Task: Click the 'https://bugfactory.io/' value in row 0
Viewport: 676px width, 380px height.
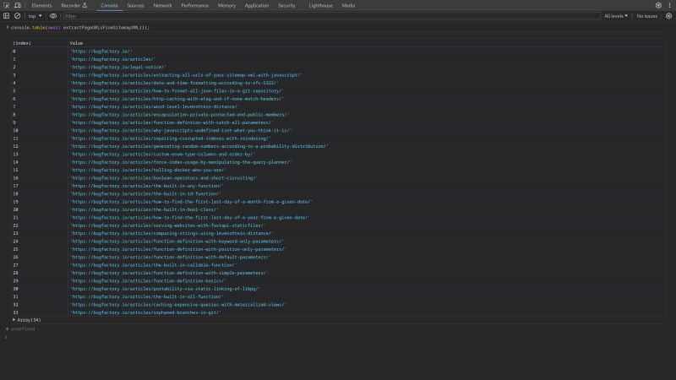Action: coord(101,52)
